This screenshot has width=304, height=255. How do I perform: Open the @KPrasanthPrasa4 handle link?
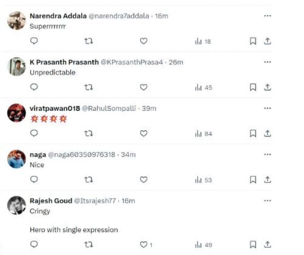[132, 62]
